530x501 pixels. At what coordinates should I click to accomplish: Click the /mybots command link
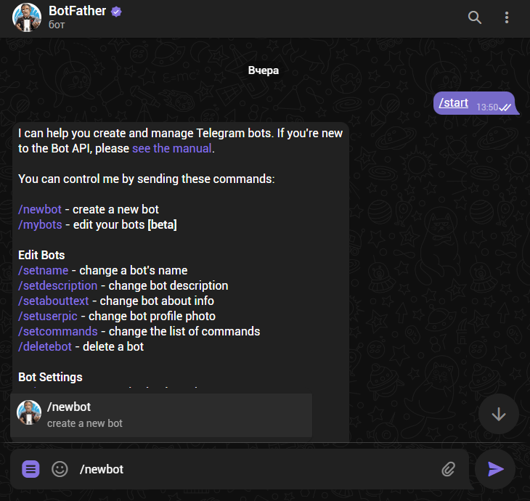point(40,224)
